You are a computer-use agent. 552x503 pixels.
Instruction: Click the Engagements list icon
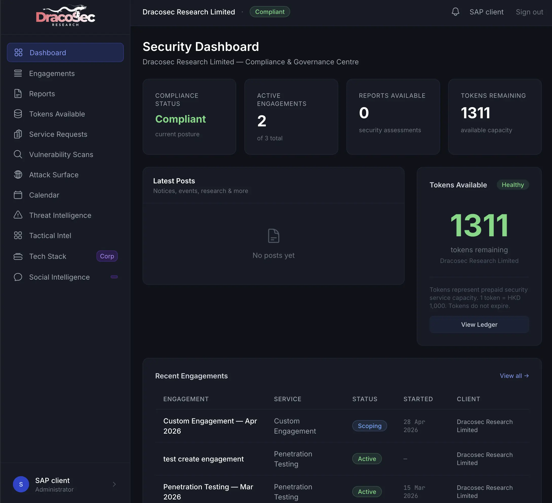pyautogui.click(x=18, y=73)
